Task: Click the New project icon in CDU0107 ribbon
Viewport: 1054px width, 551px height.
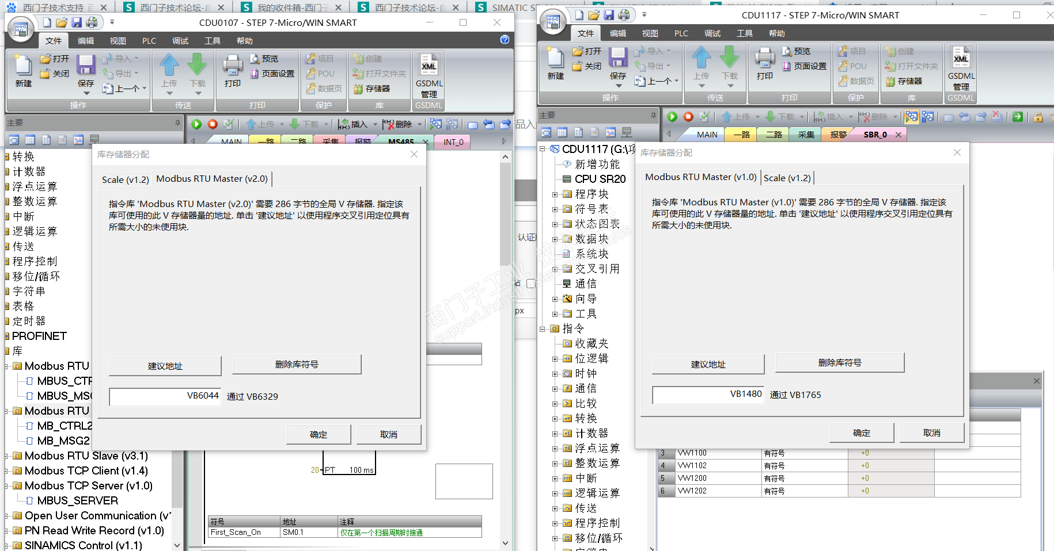Action: pyautogui.click(x=23, y=66)
